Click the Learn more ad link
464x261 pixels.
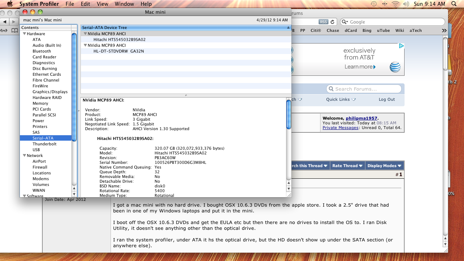pos(360,67)
